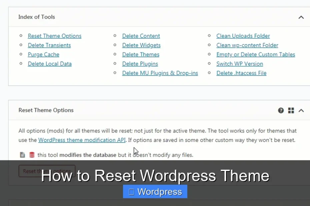
Task: Click the Reset Theme Options panel heading
Action: (46, 110)
